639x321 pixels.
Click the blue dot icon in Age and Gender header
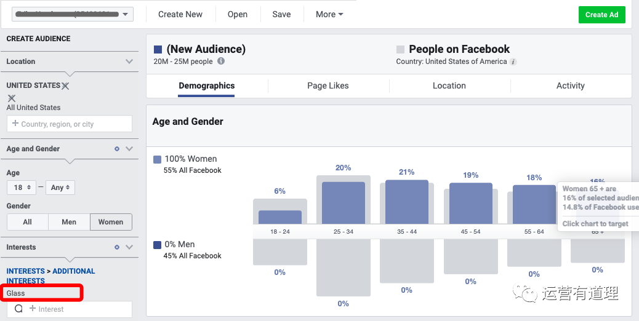tap(117, 149)
